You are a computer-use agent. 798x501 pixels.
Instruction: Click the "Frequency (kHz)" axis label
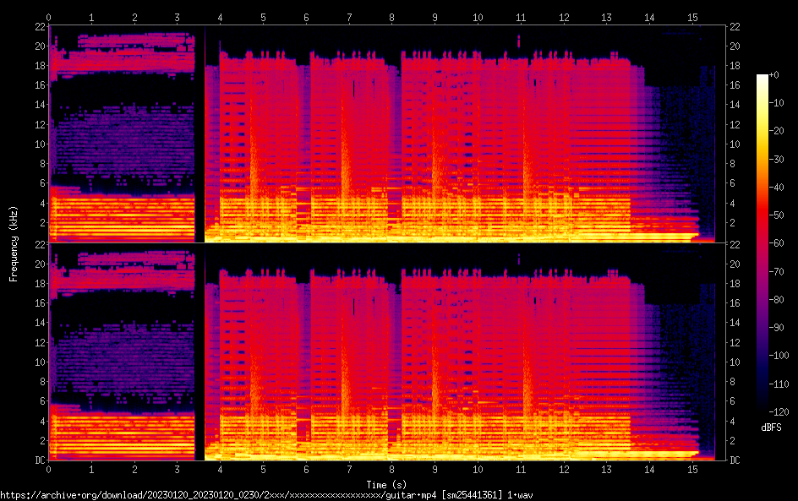(14, 243)
